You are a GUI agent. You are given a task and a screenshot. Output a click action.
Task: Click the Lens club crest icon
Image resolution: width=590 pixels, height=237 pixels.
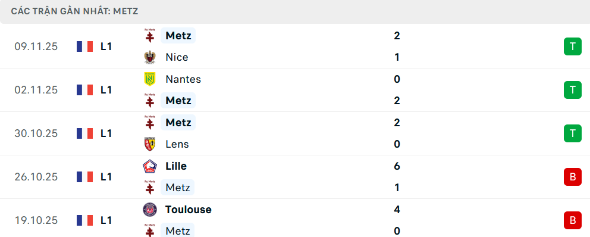click(x=150, y=144)
